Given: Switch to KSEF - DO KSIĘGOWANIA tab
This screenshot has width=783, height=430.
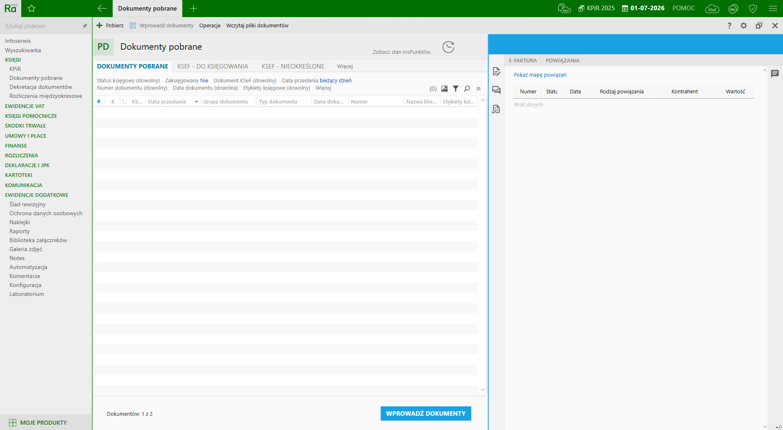Looking at the screenshot, I should pos(213,66).
